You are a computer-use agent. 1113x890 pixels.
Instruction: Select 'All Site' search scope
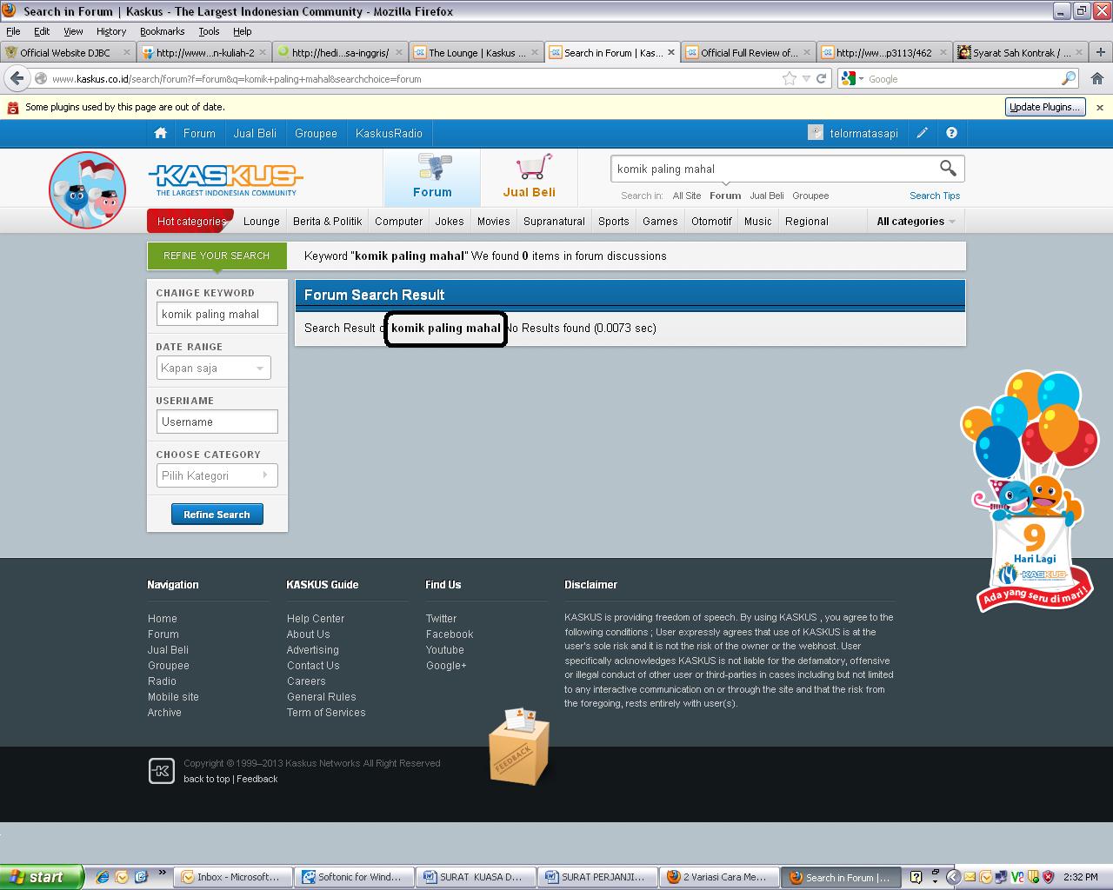click(x=686, y=196)
